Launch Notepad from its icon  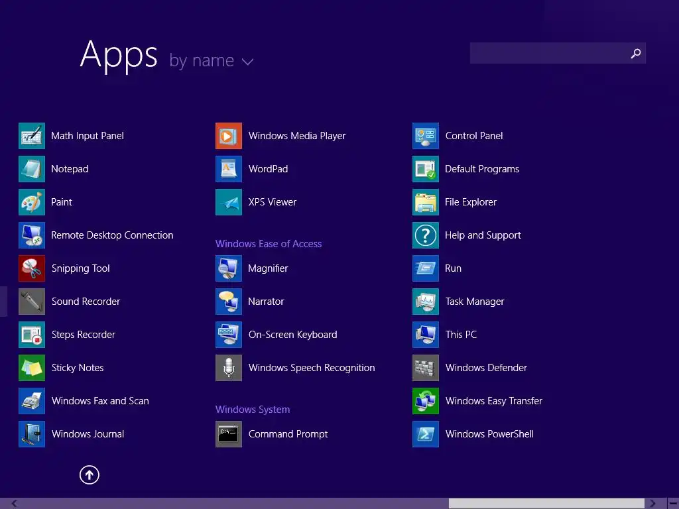(x=32, y=169)
